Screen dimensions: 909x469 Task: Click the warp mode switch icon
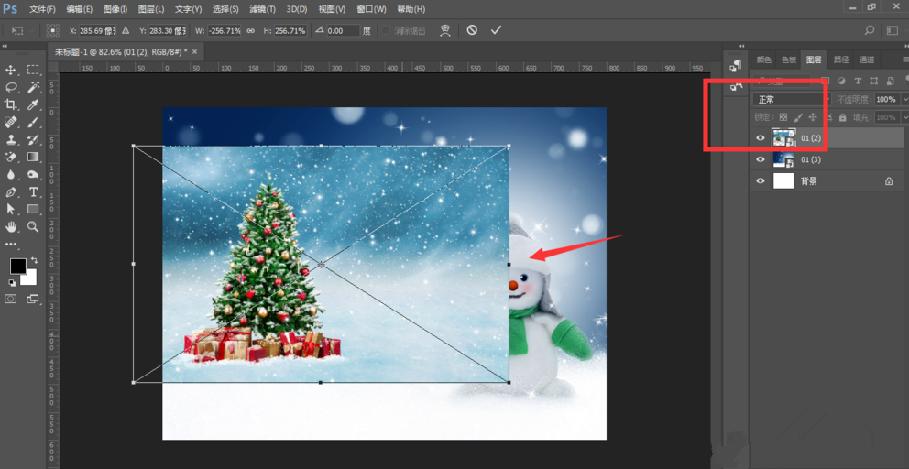(x=445, y=30)
